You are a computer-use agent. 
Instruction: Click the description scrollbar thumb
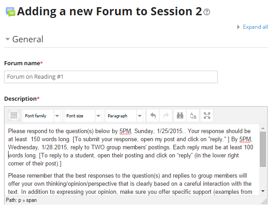pos(263,149)
